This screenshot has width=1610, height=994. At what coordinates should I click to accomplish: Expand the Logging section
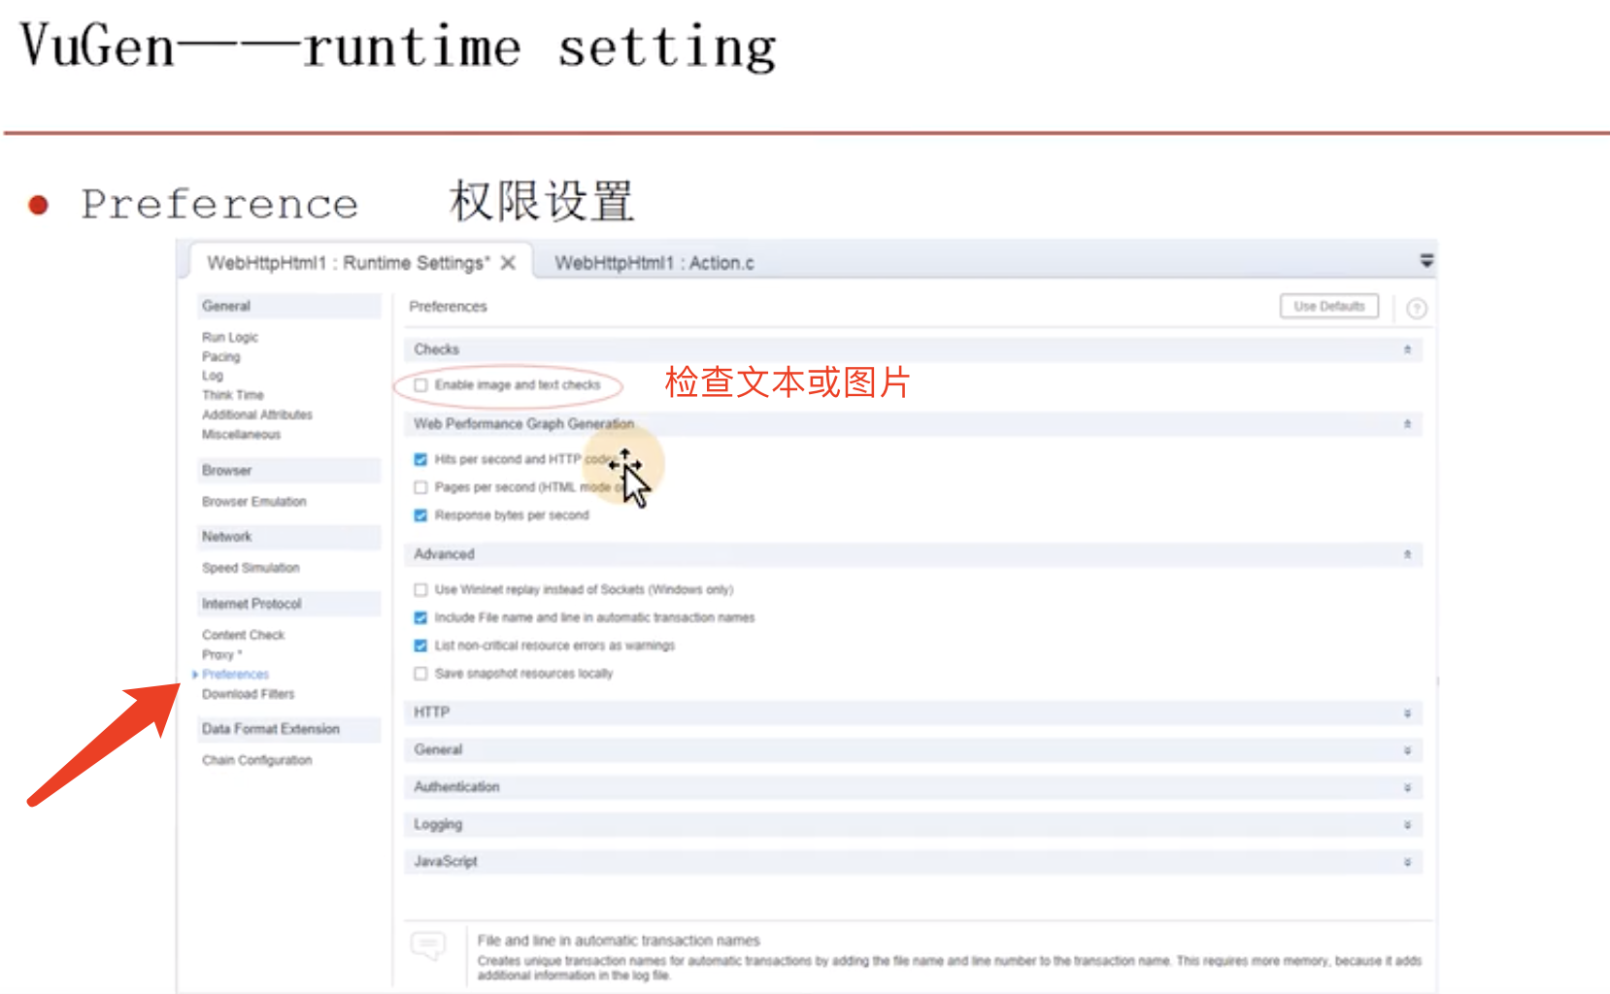1407,825
